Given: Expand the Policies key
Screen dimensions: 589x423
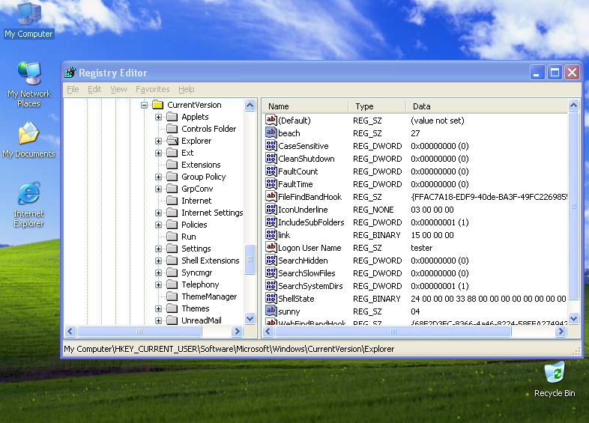Looking at the screenshot, I should tap(159, 225).
